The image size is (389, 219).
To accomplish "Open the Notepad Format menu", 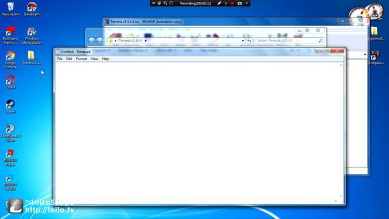I will coord(81,59).
